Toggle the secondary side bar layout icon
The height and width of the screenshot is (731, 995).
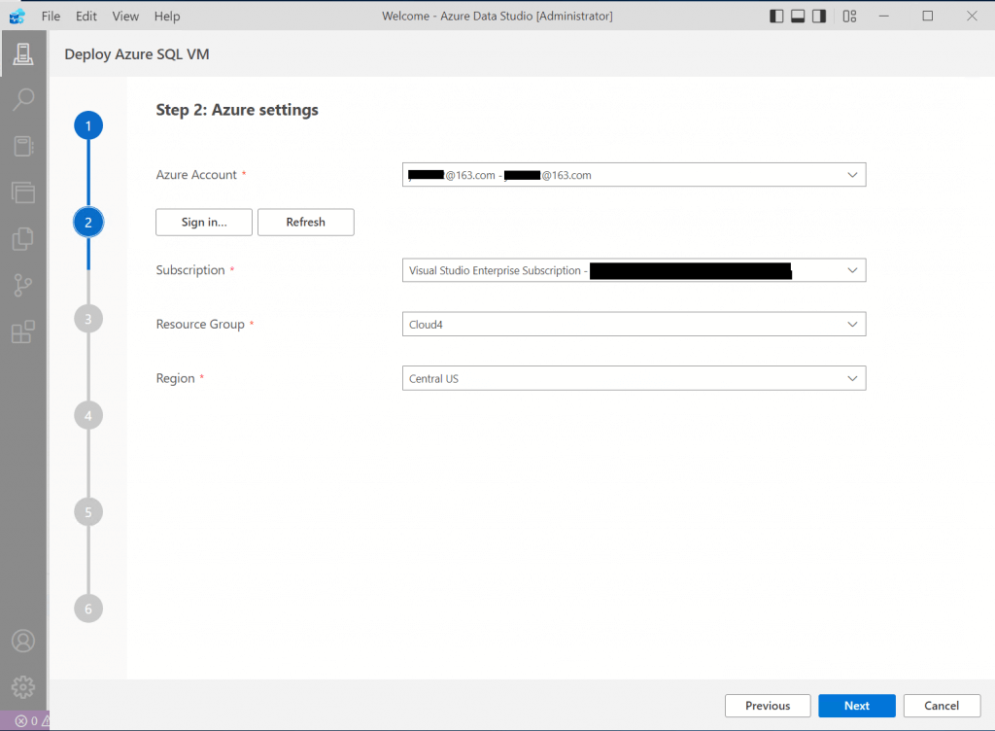[819, 16]
